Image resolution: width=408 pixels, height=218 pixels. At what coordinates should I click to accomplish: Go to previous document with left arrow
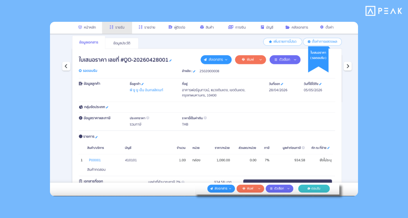[x=66, y=66]
